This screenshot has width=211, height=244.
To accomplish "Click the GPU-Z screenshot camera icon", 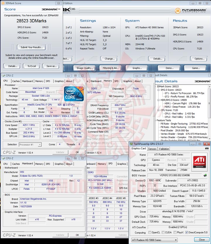I will [207, 149].
